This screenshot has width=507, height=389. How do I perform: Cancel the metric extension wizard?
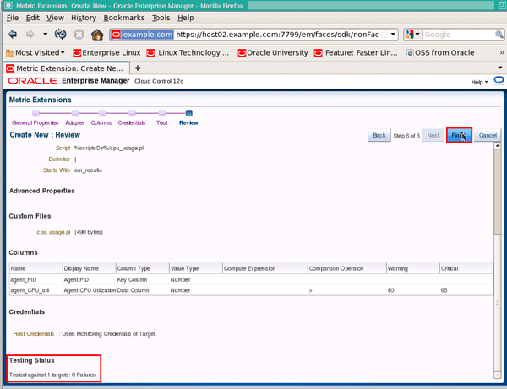click(x=488, y=135)
